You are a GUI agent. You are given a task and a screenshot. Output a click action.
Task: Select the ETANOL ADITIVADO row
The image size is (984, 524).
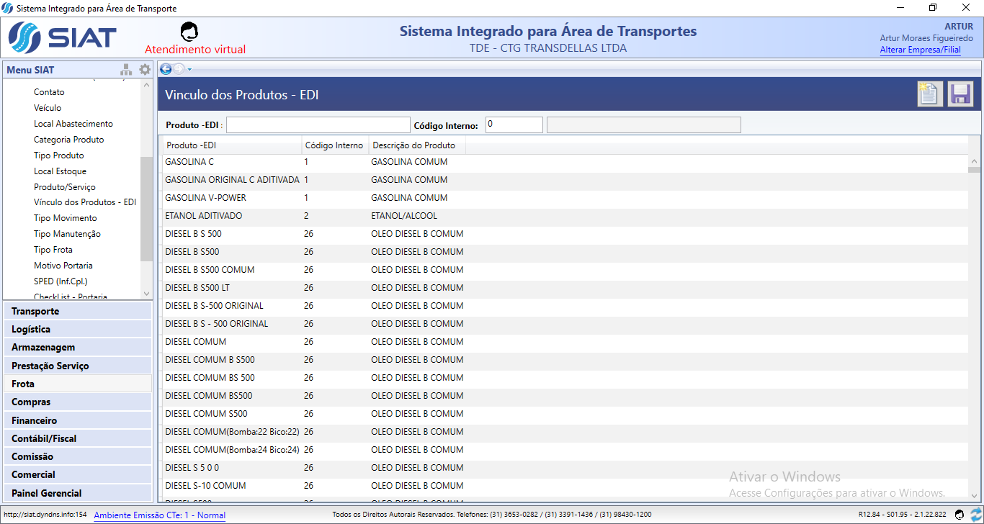pos(204,216)
